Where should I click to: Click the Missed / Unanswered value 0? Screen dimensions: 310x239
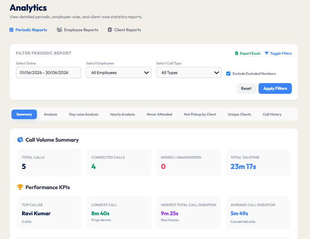click(163, 167)
